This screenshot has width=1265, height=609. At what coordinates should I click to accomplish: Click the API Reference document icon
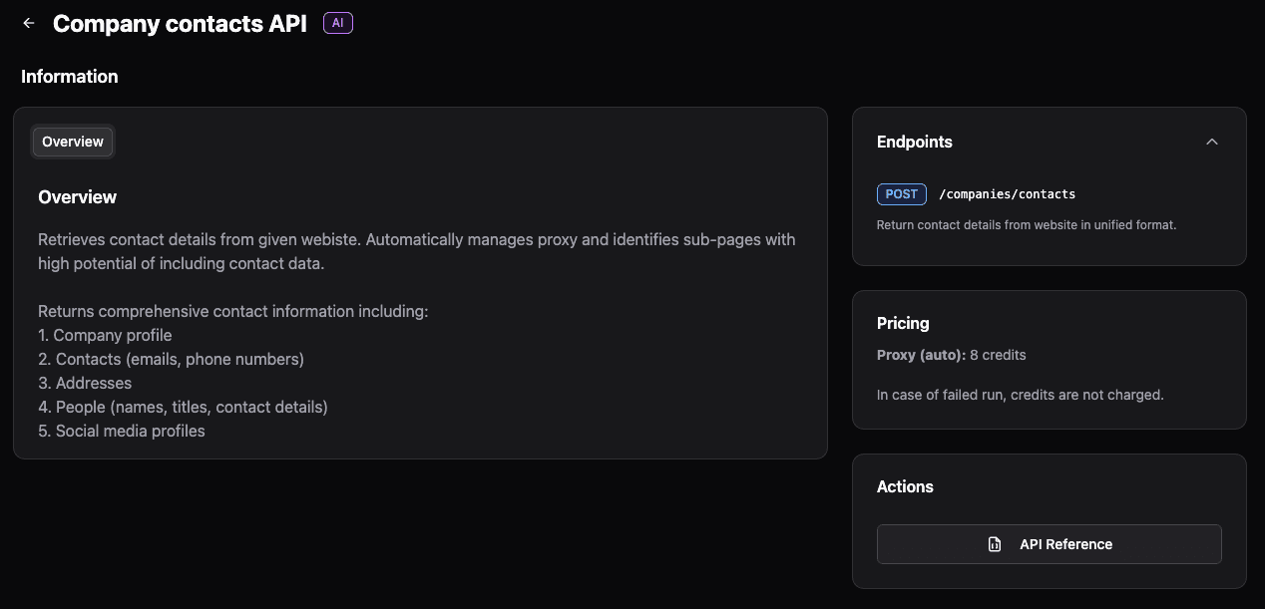(x=995, y=544)
